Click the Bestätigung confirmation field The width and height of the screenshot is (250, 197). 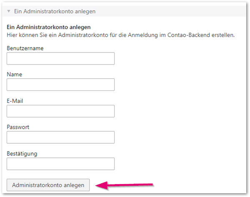[x=60, y=163]
